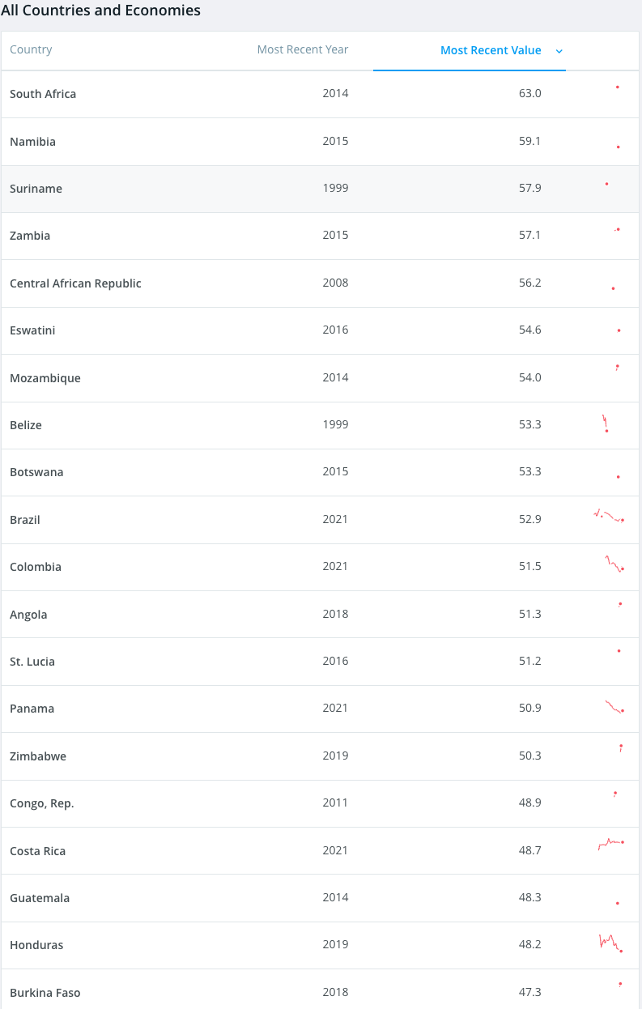Open the Central African Republic link
Viewport: 642px width, 1009px height.
[x=75, y=283]
